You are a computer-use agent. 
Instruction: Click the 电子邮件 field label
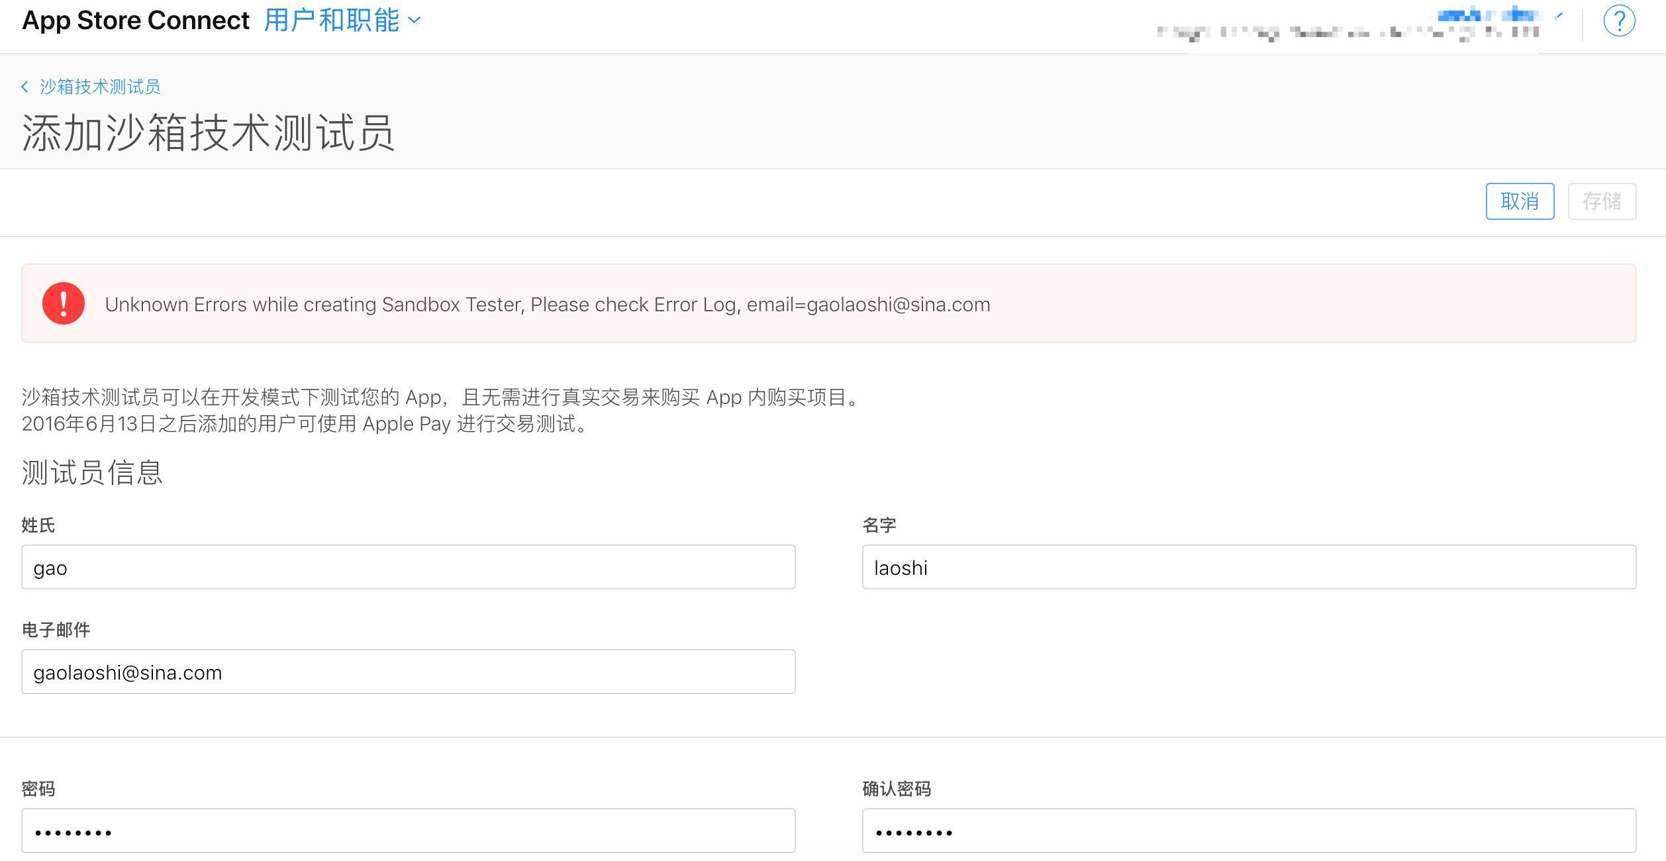point(56,630)
